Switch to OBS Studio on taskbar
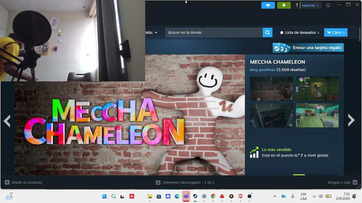The width and height of the screenshot is (362, 203). [x=249, y=196]
